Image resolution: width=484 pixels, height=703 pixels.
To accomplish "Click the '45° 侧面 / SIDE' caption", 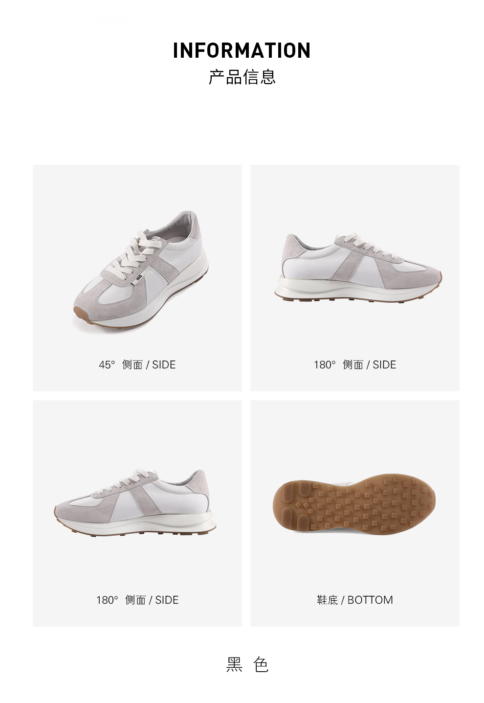I will tap(137, 364).
